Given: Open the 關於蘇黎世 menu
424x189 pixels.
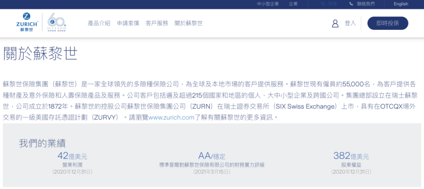Looking at the screenshot, I should pyautogui.click(x=188, y=23).
